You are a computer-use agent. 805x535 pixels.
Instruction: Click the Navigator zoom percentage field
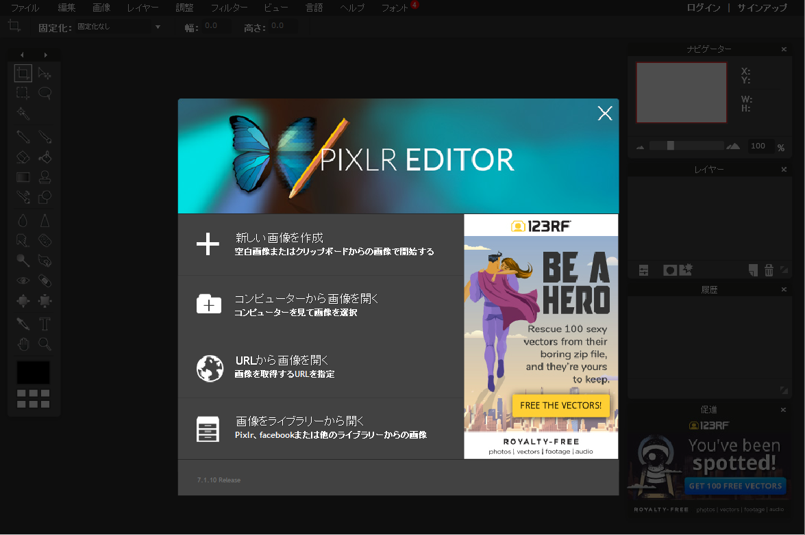pos(758,146)
